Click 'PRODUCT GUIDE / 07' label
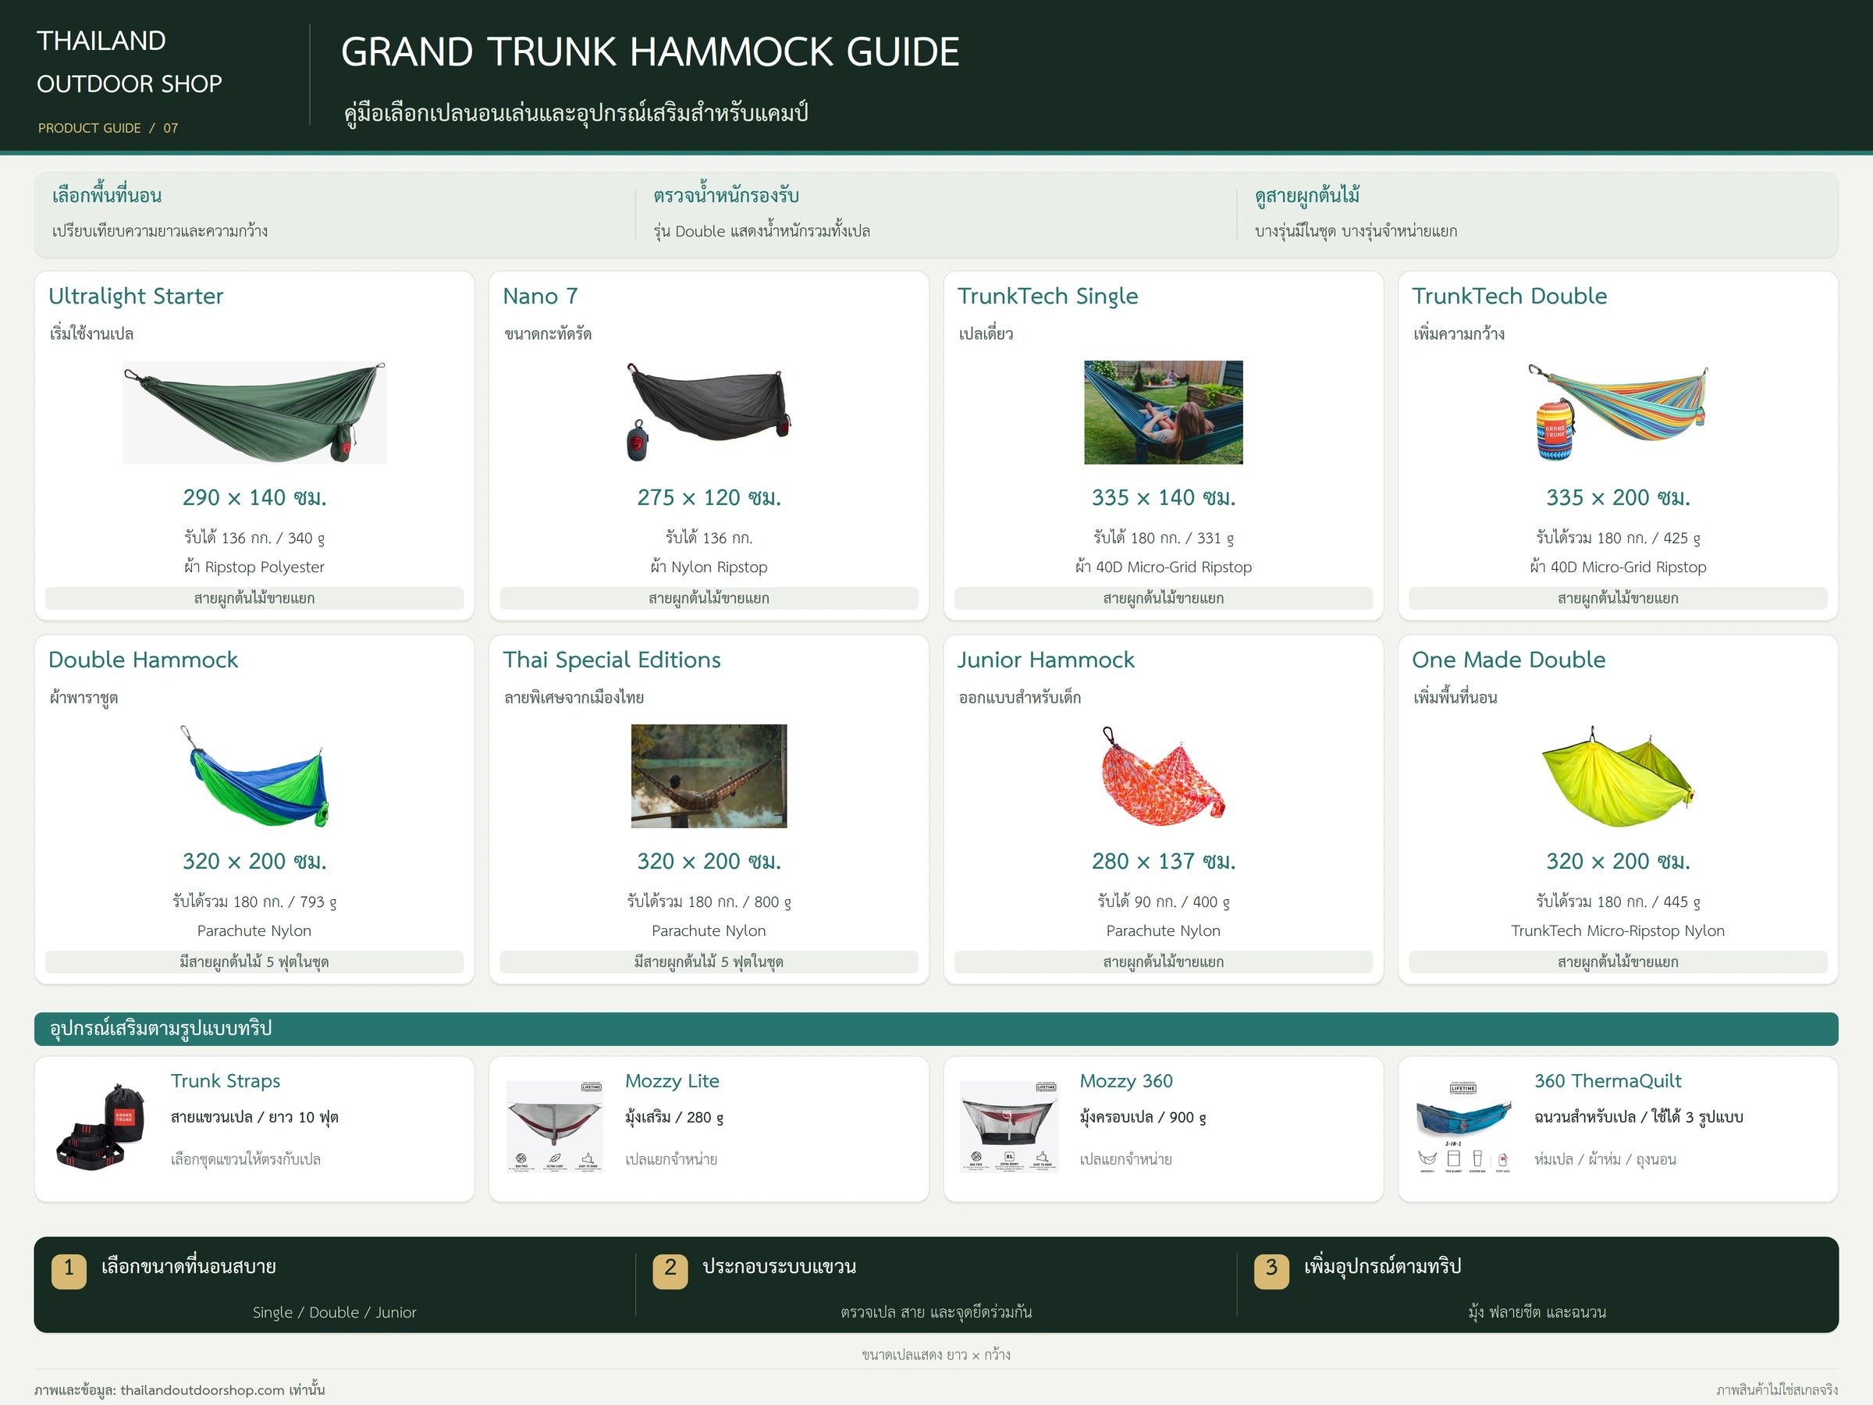The width and height of the screenshot is (1873, 1405). tap(108, 128)
